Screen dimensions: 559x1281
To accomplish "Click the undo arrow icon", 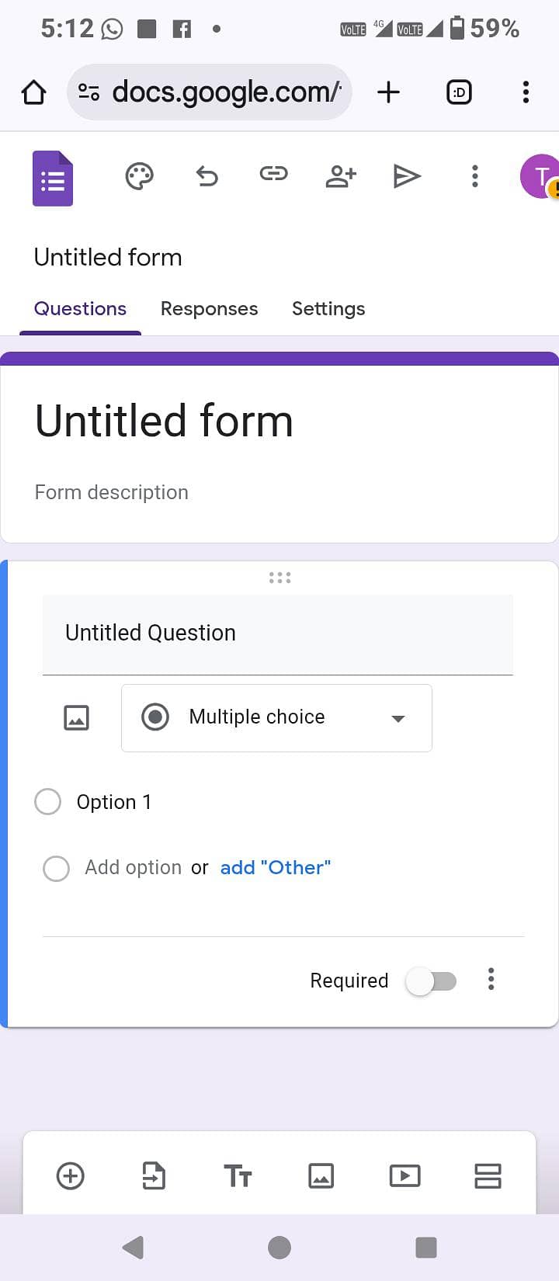I will coord(207,176).
